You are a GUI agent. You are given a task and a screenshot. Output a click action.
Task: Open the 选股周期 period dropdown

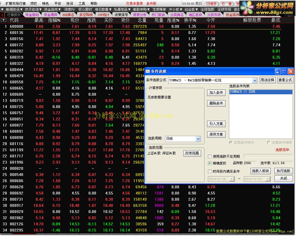tap(198, 139)
